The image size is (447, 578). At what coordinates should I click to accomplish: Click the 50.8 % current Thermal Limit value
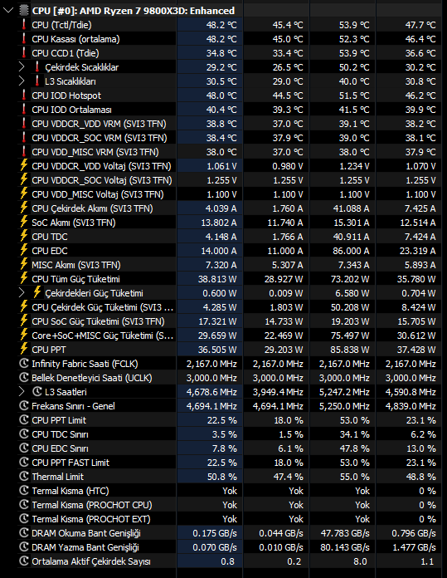coord(222,477)
